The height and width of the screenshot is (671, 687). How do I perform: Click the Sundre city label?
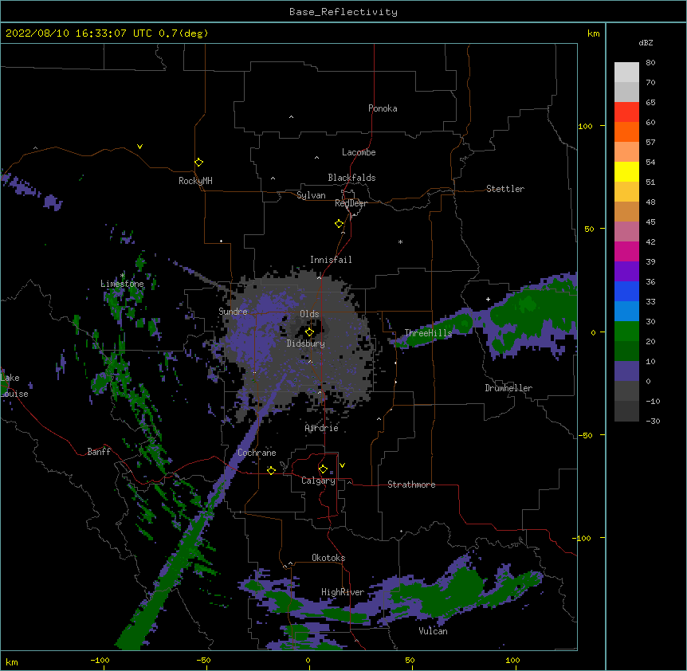coord(233,312)
